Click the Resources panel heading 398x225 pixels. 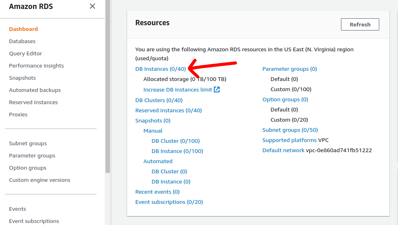coord(152,22)
